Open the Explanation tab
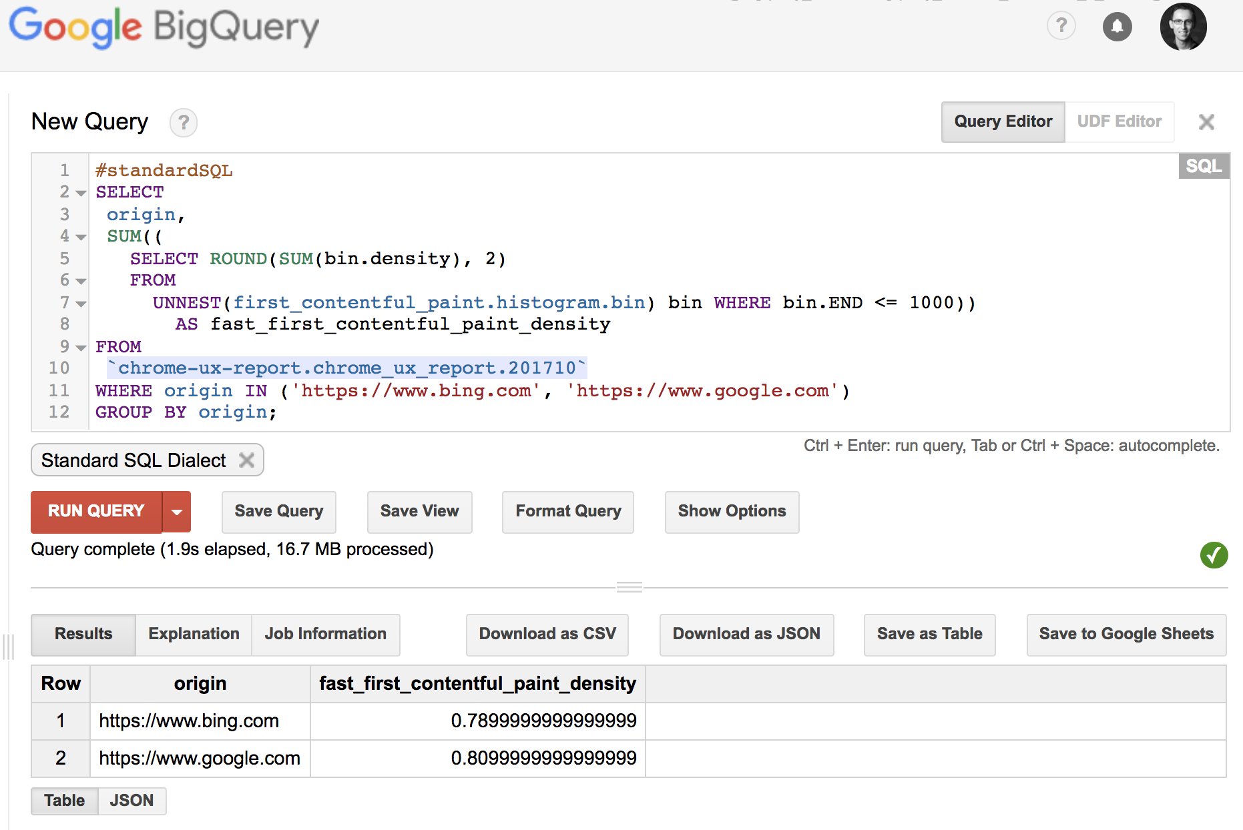Viewport: 1243px width, 830px height. pyautogui.click(x=194, y=634)
